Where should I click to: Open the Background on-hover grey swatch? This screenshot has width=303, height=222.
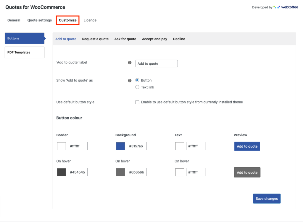click(120, 172)
